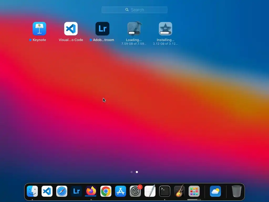The height and width of the screenshot is (202, 269).
Task: Click the "7.59 GB of 7.59..." status text
Action: (x=134, y=44)
